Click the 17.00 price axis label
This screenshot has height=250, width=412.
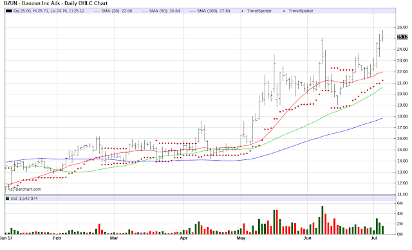[x=402, y=127]
